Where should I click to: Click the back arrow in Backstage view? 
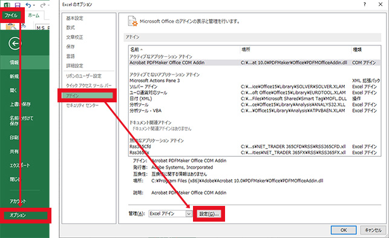pos(15,44)
